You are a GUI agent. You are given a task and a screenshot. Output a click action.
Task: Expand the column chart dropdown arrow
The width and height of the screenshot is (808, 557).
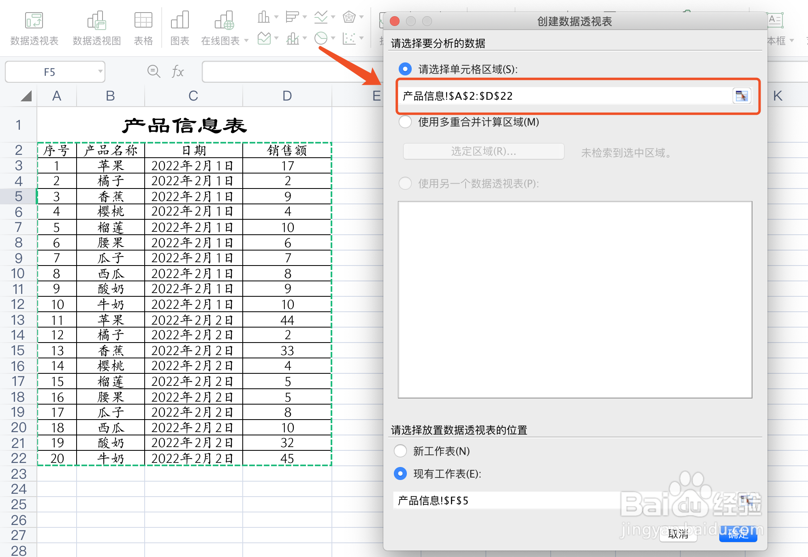(x=276, y=17)
